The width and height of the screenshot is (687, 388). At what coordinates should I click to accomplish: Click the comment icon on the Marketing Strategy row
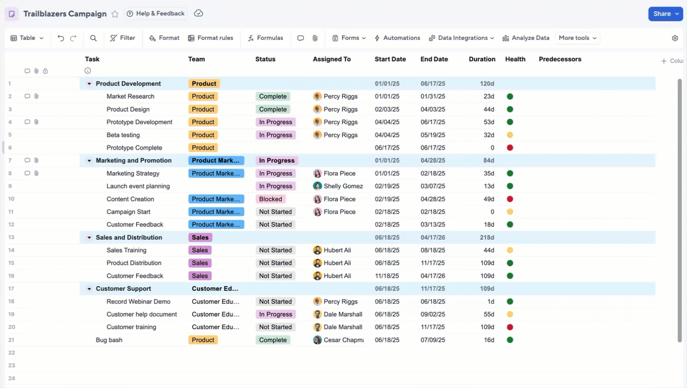click(x=27, y=173)
